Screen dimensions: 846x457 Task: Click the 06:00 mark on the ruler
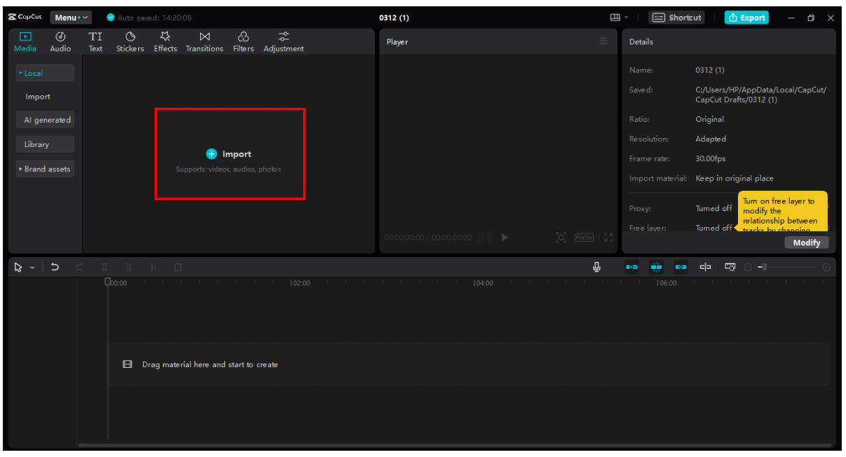(667, 284)
